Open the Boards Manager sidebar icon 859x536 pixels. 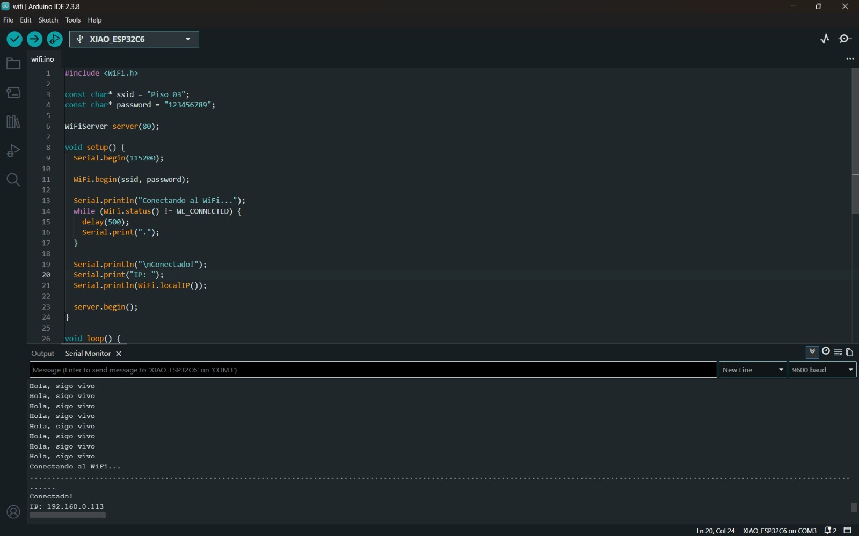point(13,92)
